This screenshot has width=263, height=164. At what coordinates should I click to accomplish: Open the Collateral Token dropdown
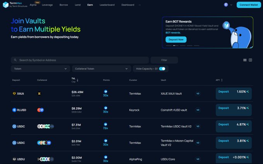[101, 69]
